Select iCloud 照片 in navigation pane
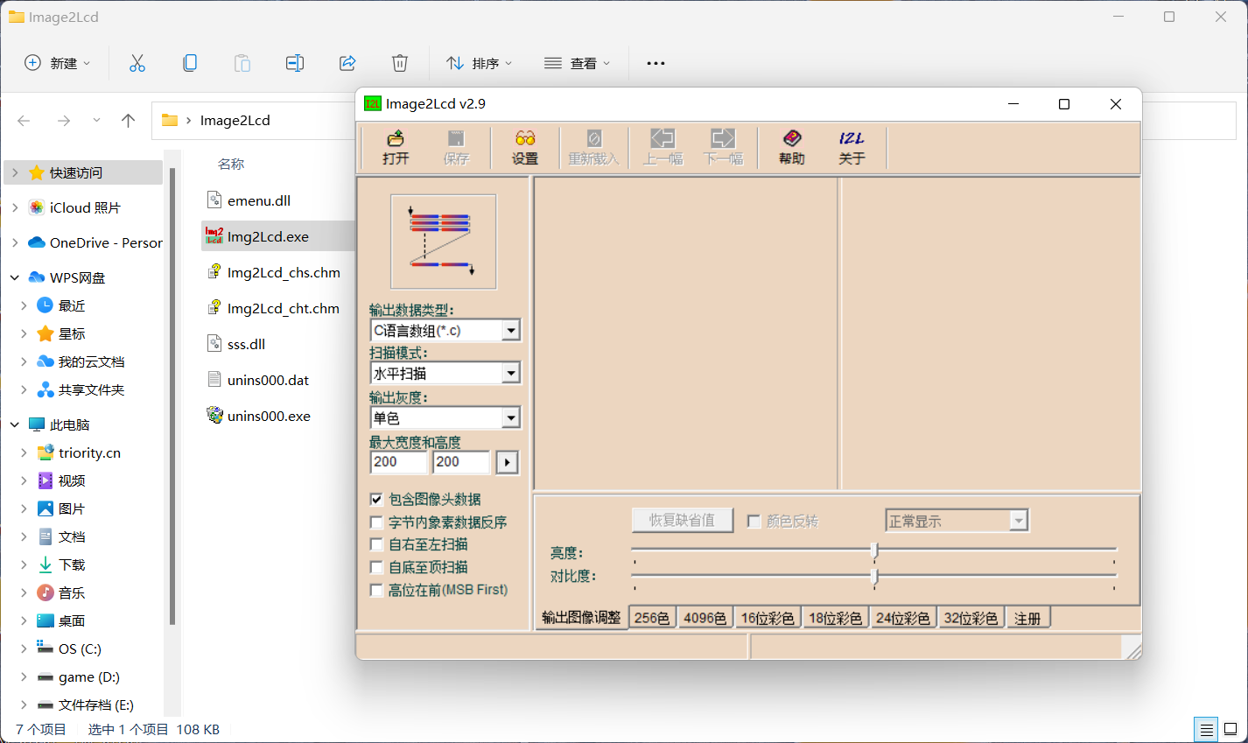 [85, 207]
